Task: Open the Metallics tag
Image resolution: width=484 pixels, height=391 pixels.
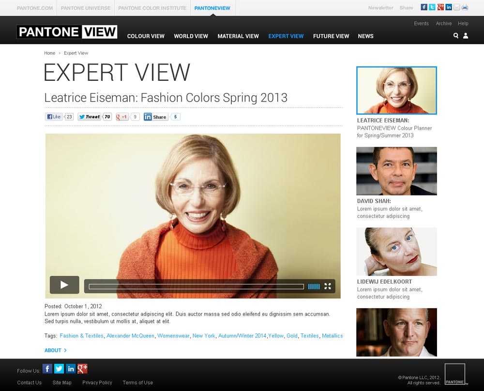Action: (x=333, y=336)
